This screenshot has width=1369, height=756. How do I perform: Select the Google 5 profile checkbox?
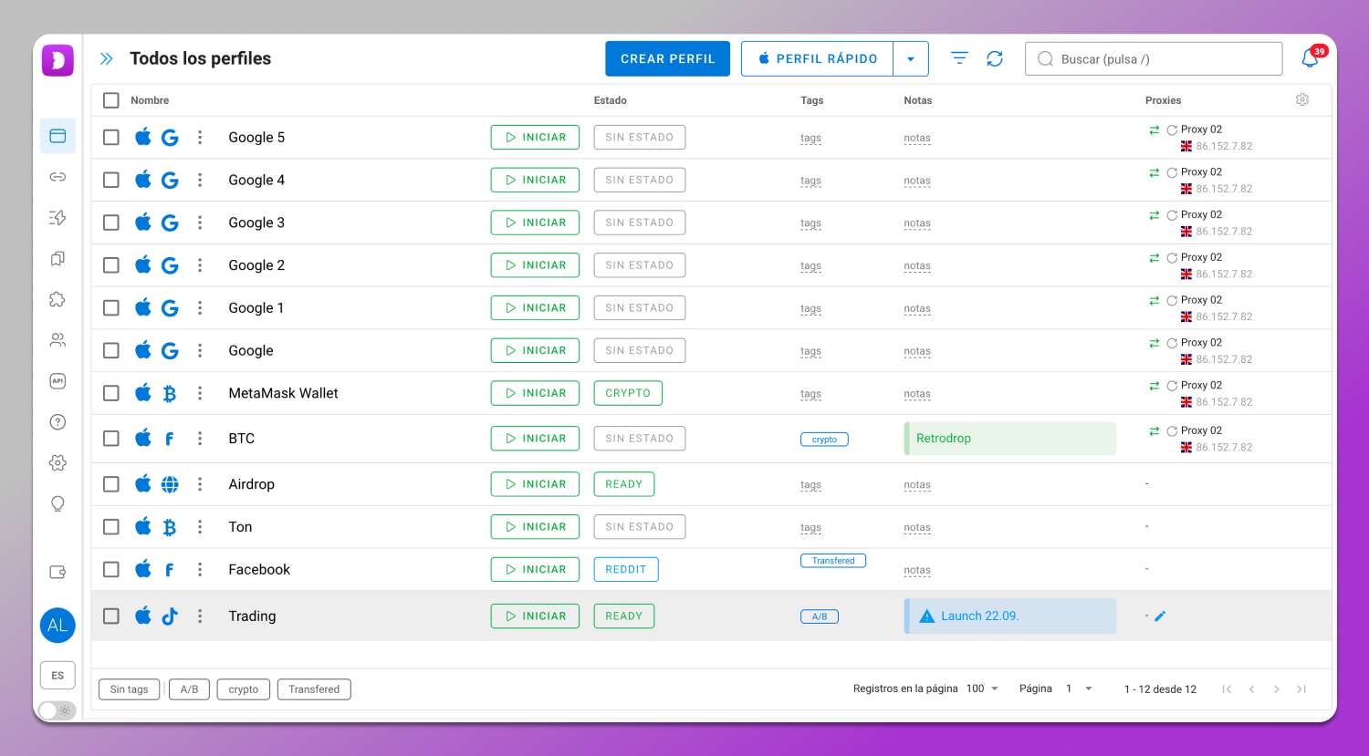(111, 138)
